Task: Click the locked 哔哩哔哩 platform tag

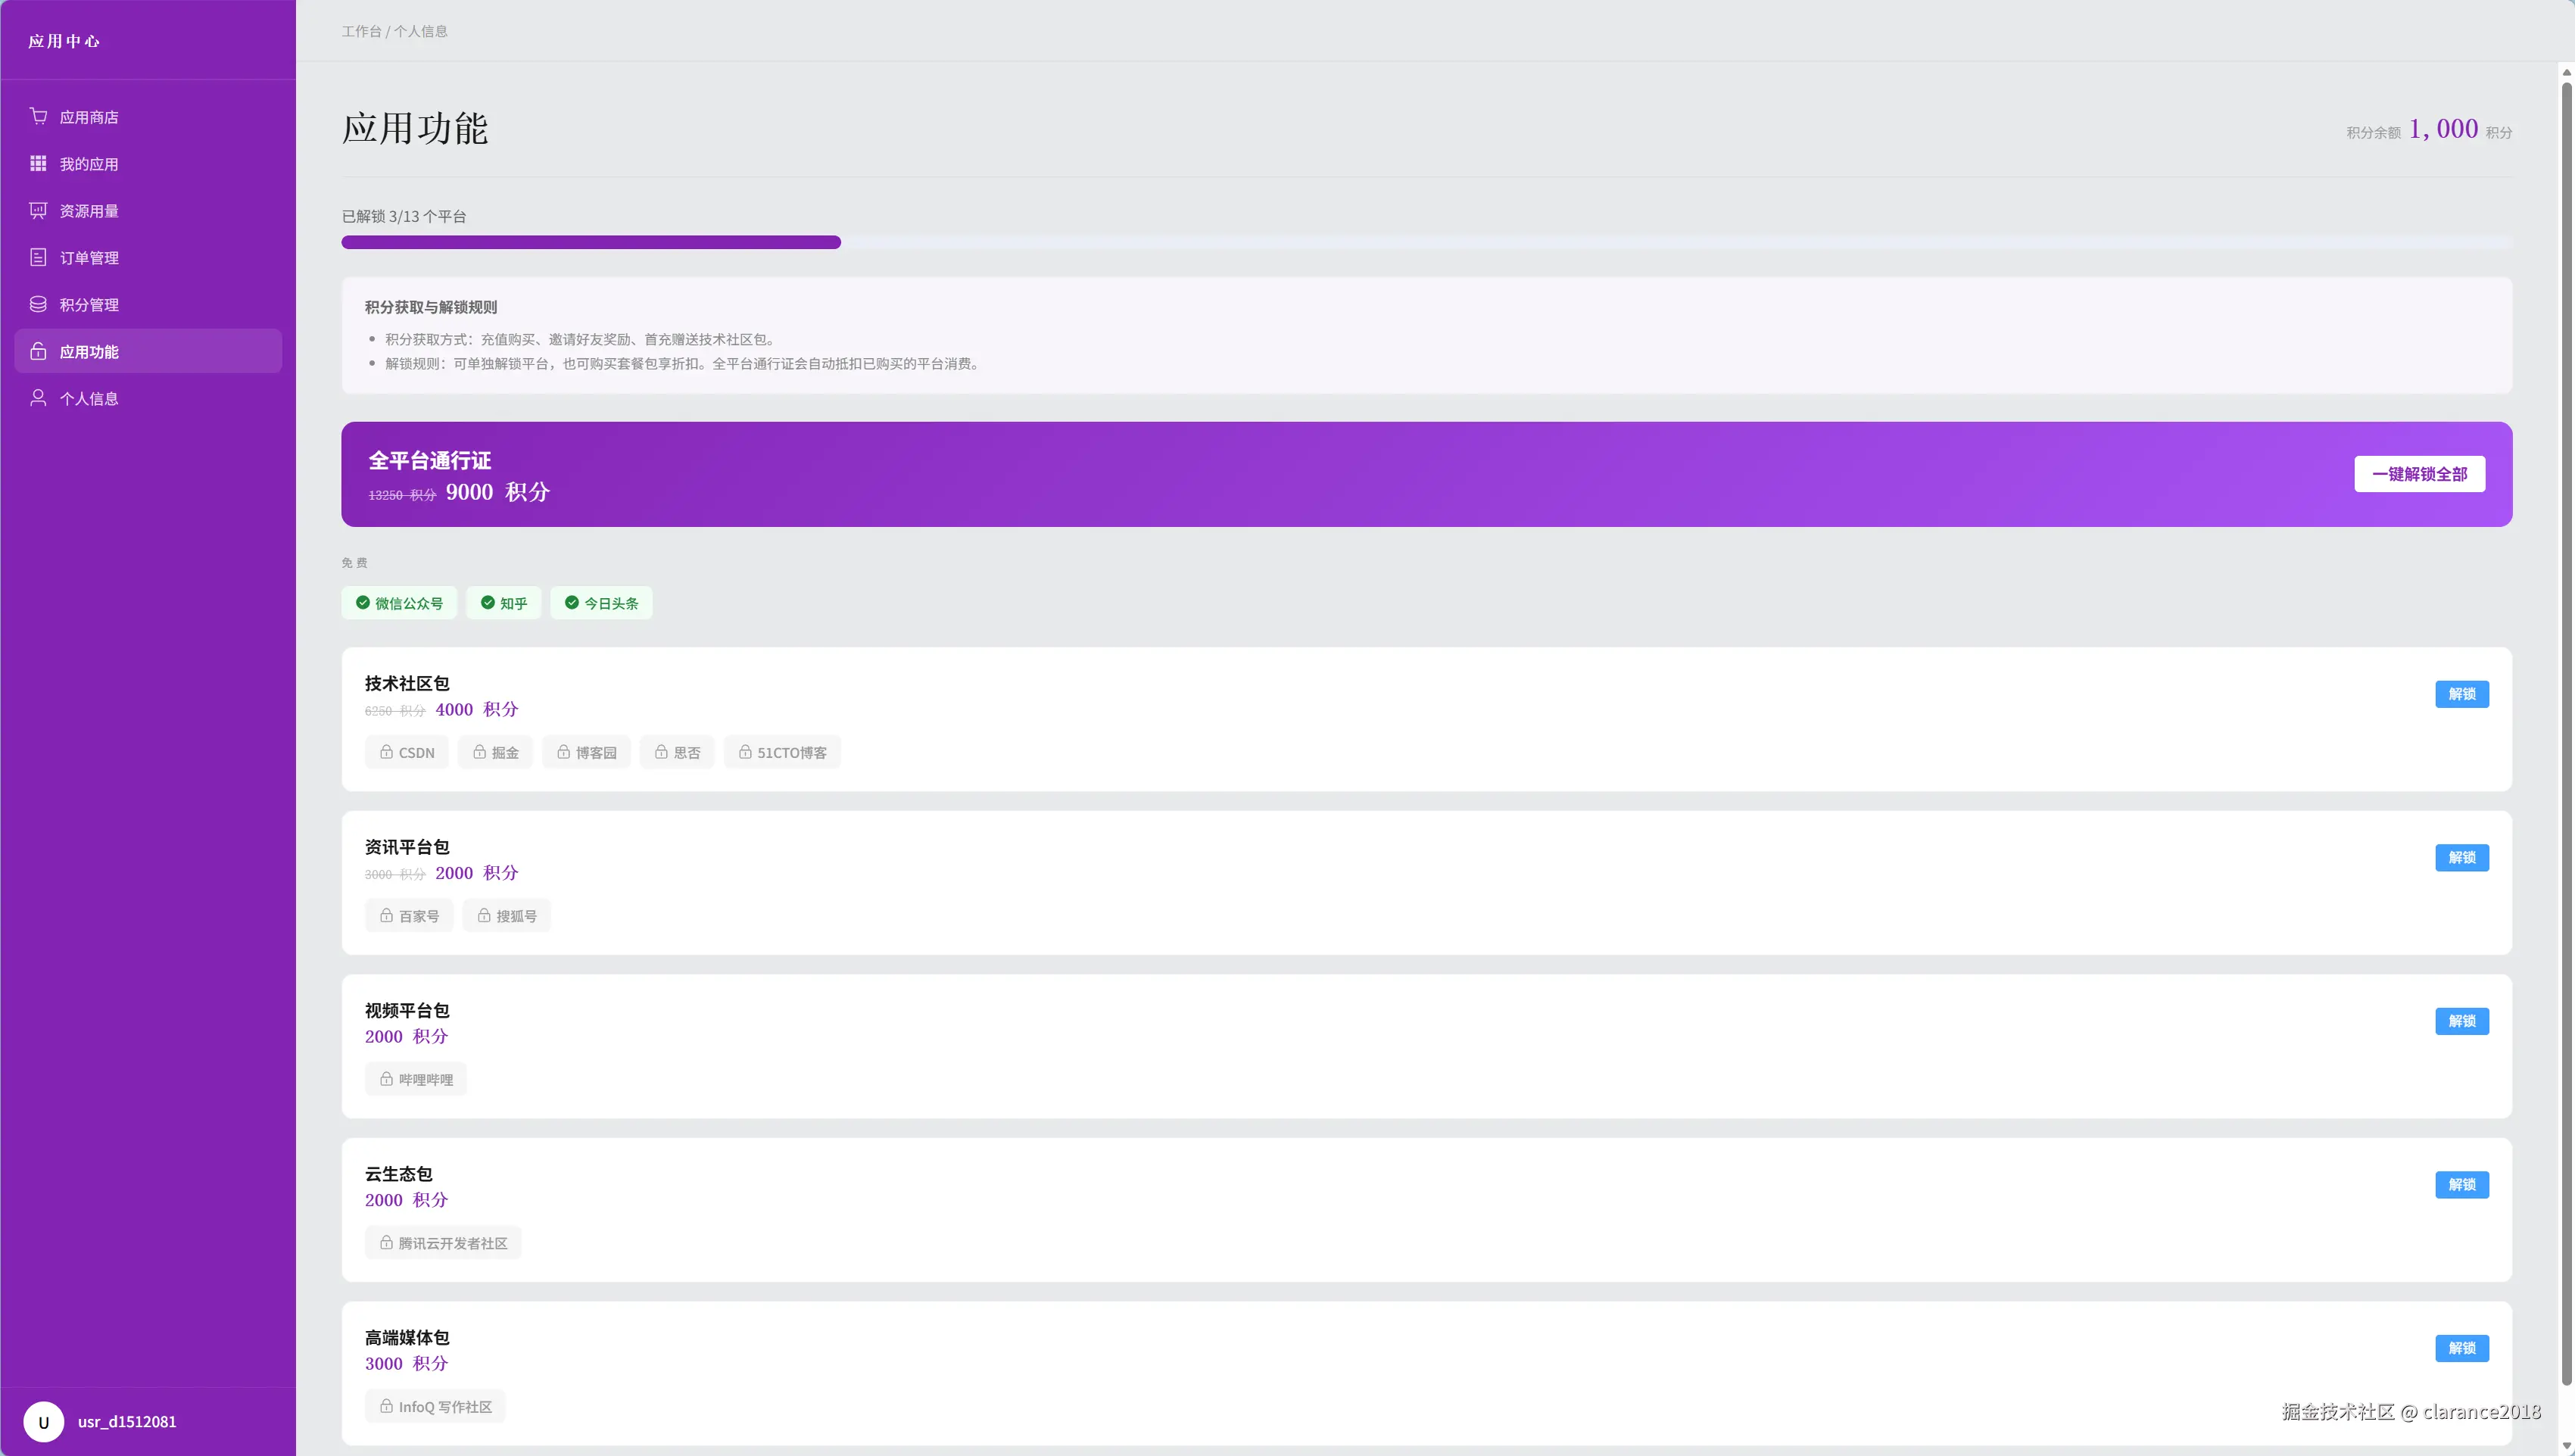Action: tap(416, 1079)
